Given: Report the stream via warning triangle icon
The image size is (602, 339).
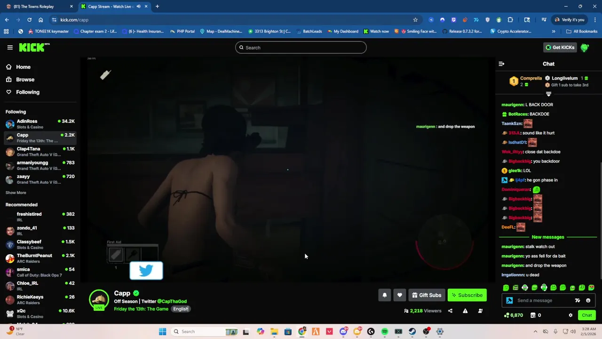Looking at the screenshot, I should [x=465, y=311].
